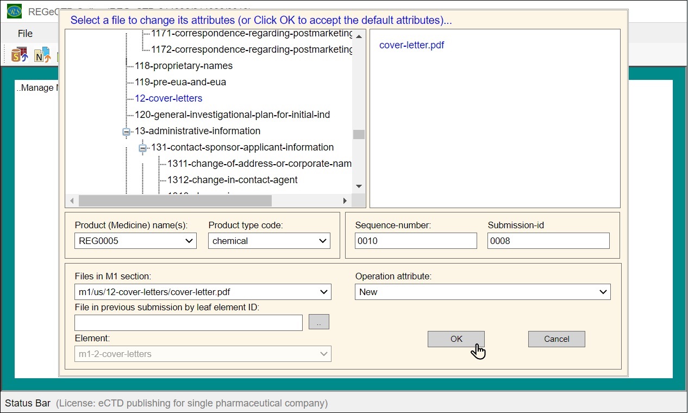Screen dimensions: 688x413
Task: Collapse the 13-administrative-information tree node
Action: pyautogui.click(x=127, y=132)
